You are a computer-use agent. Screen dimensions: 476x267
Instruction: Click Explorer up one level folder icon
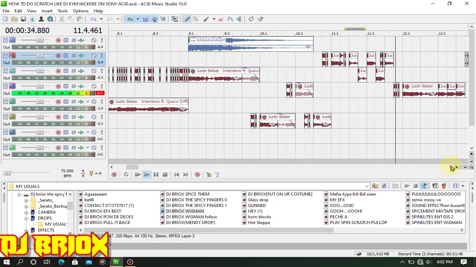[375, 186]
